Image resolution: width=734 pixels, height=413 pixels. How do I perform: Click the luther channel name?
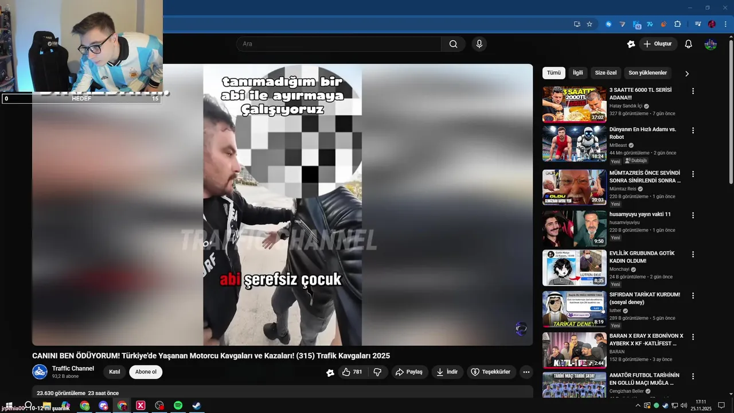615,310
